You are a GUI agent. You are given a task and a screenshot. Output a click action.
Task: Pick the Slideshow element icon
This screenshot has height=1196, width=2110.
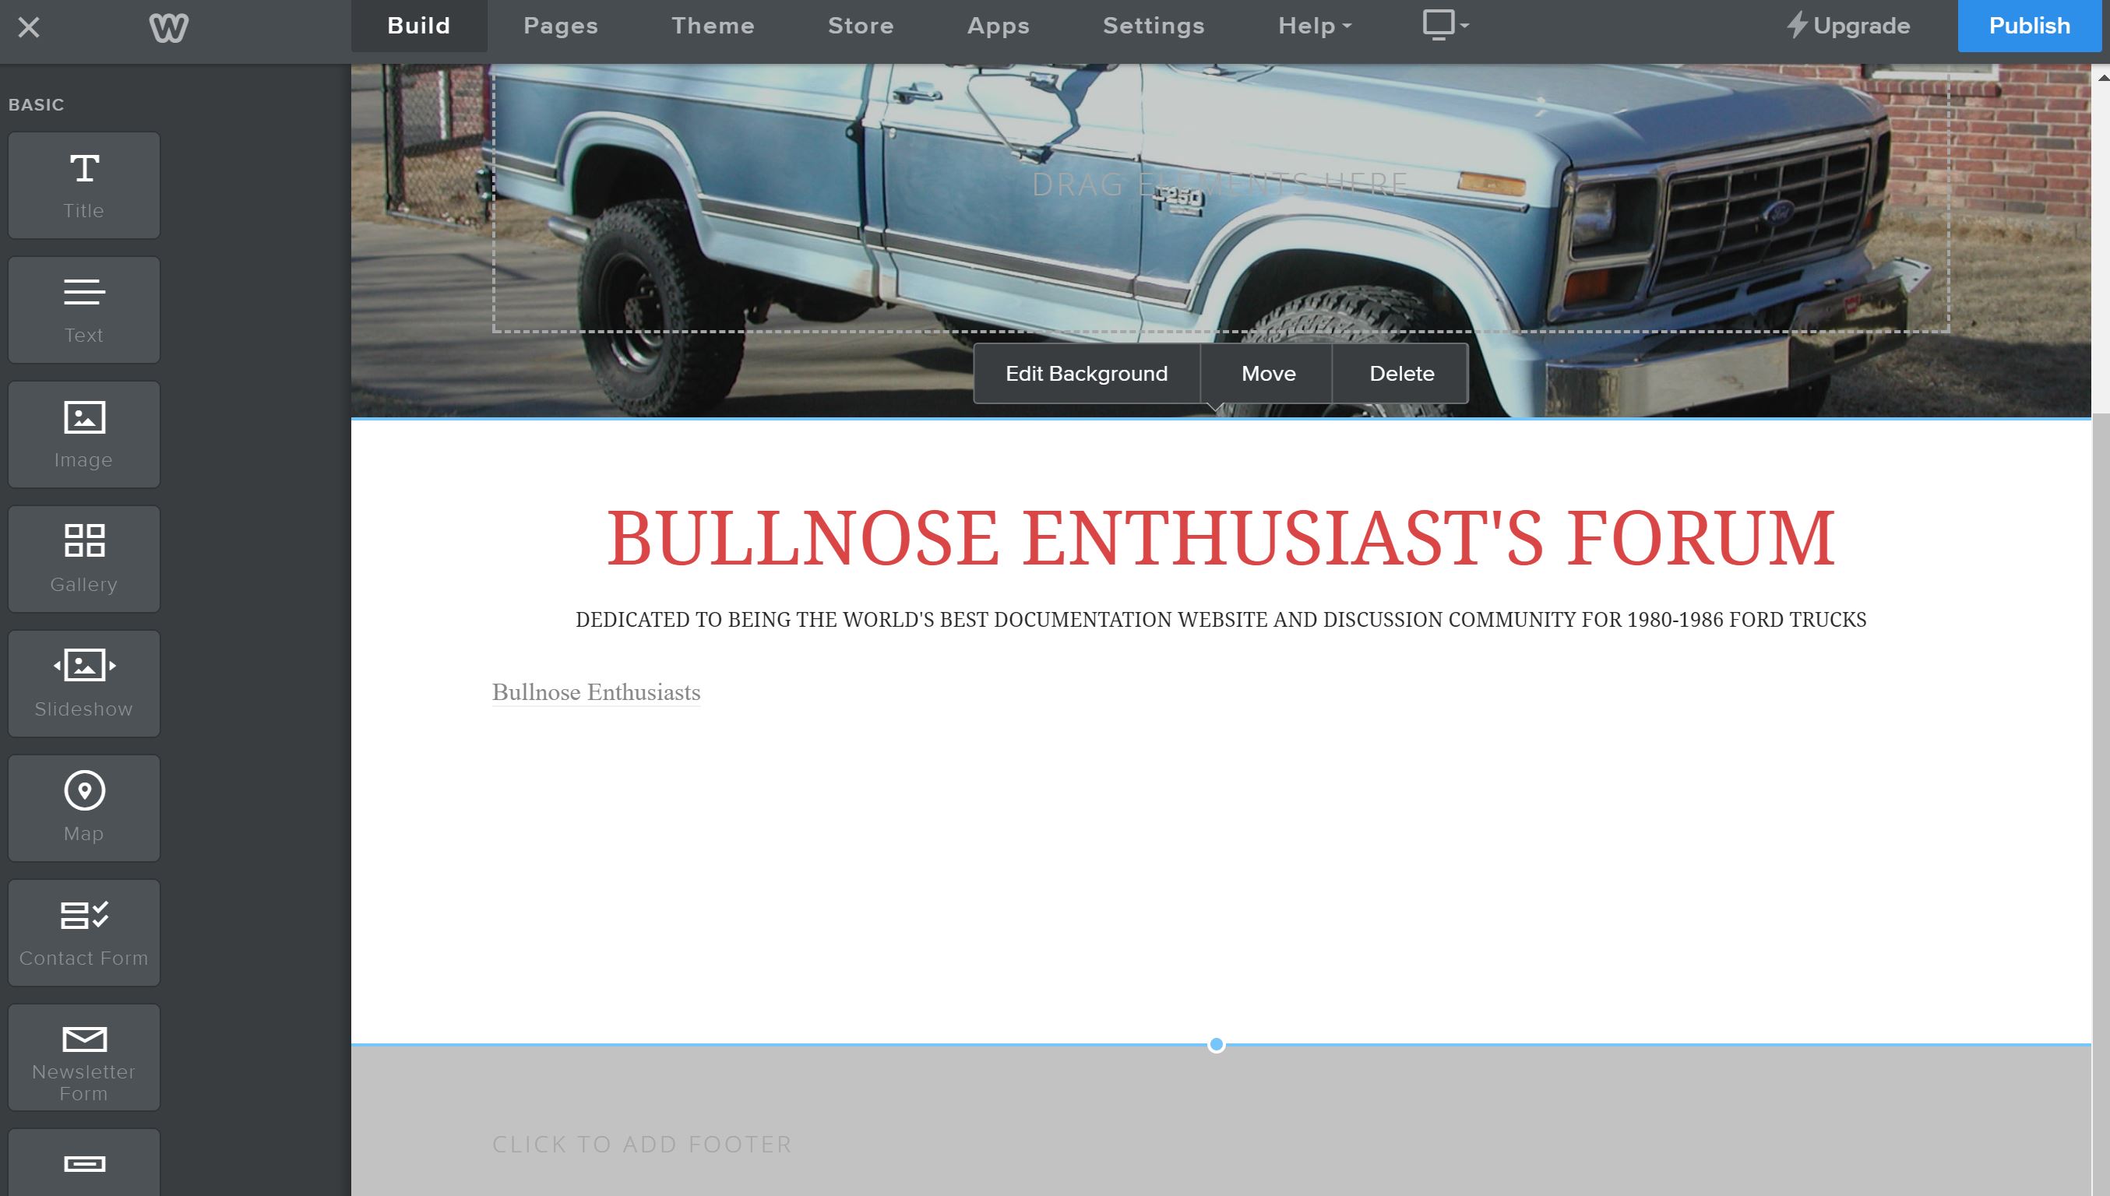click(x=84, y=684)
